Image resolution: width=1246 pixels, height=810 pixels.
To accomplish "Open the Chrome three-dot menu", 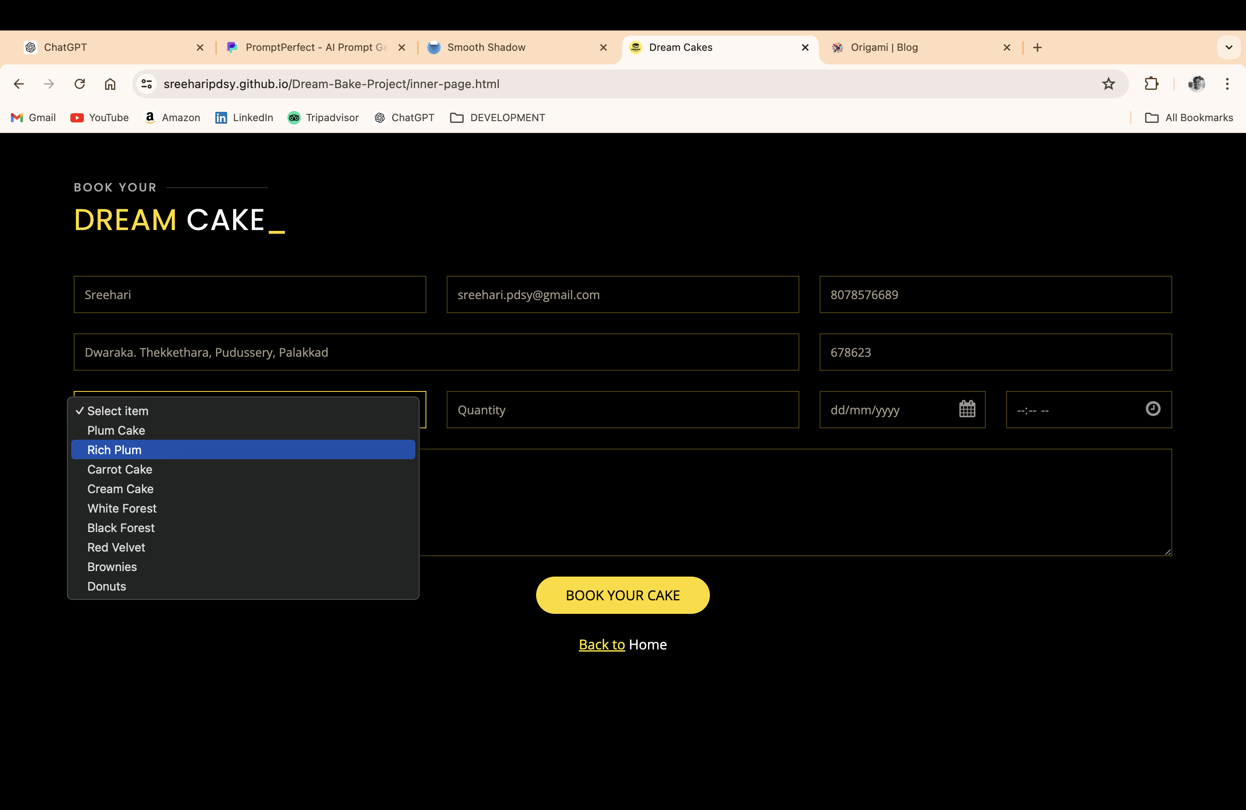I will (x=1227, y=84).
